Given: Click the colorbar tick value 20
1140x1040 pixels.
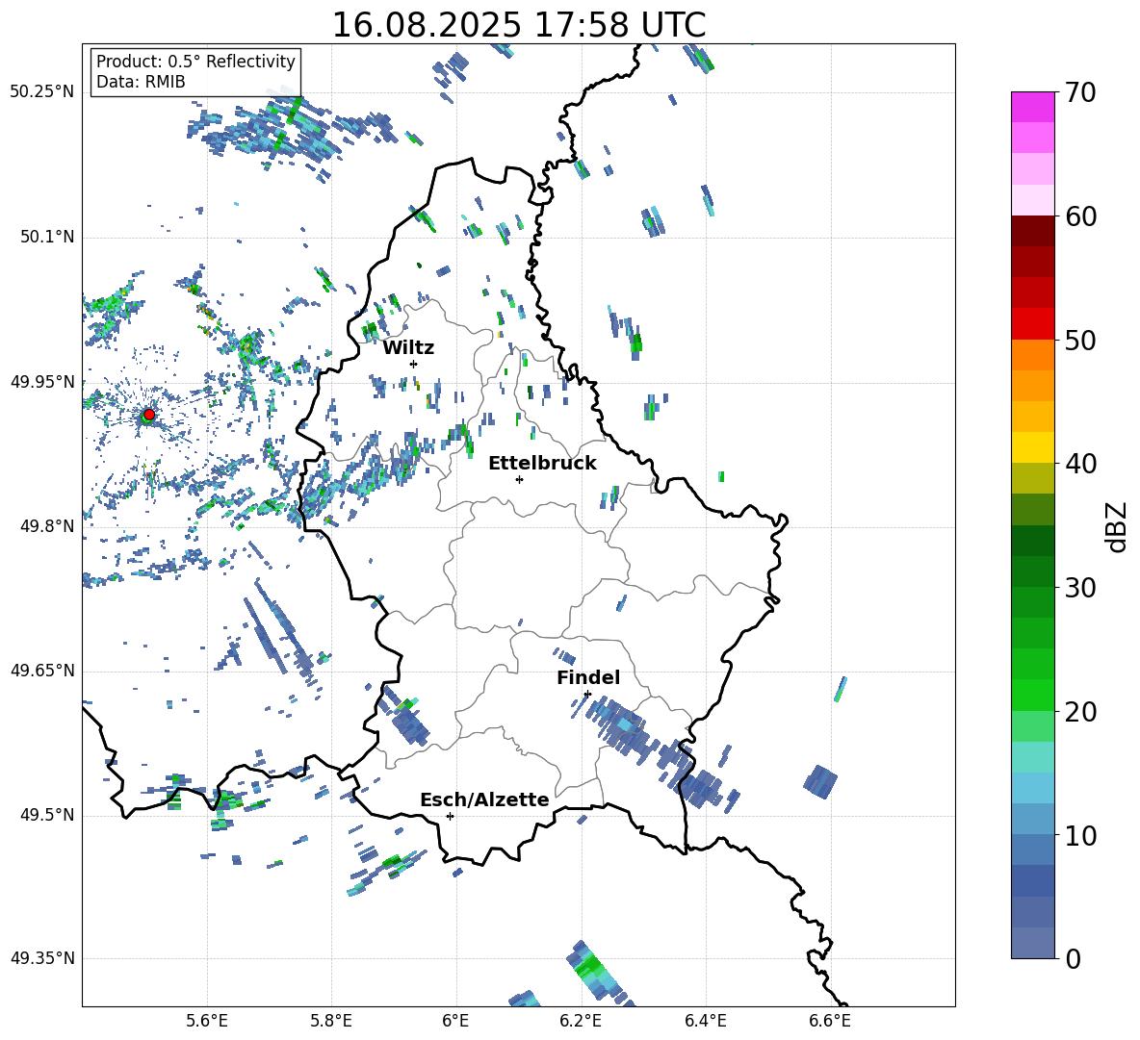Looking at the screenshot, I should coord(1080,712).
